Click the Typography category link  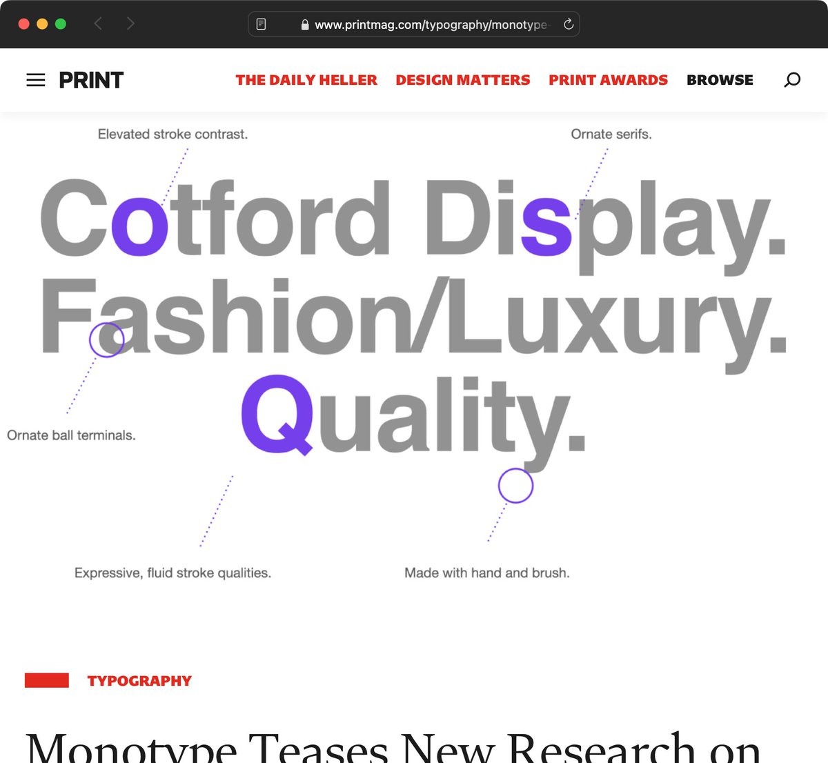[x=139, y=681]
